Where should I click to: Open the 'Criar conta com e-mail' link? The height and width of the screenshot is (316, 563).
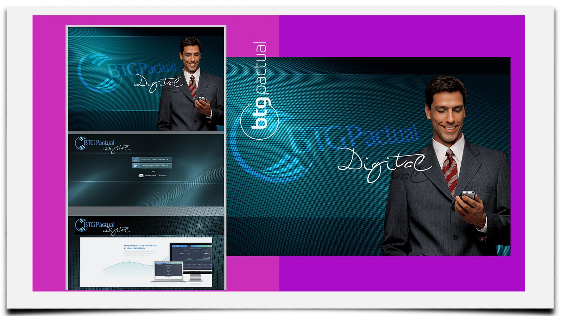pos(156,176)
